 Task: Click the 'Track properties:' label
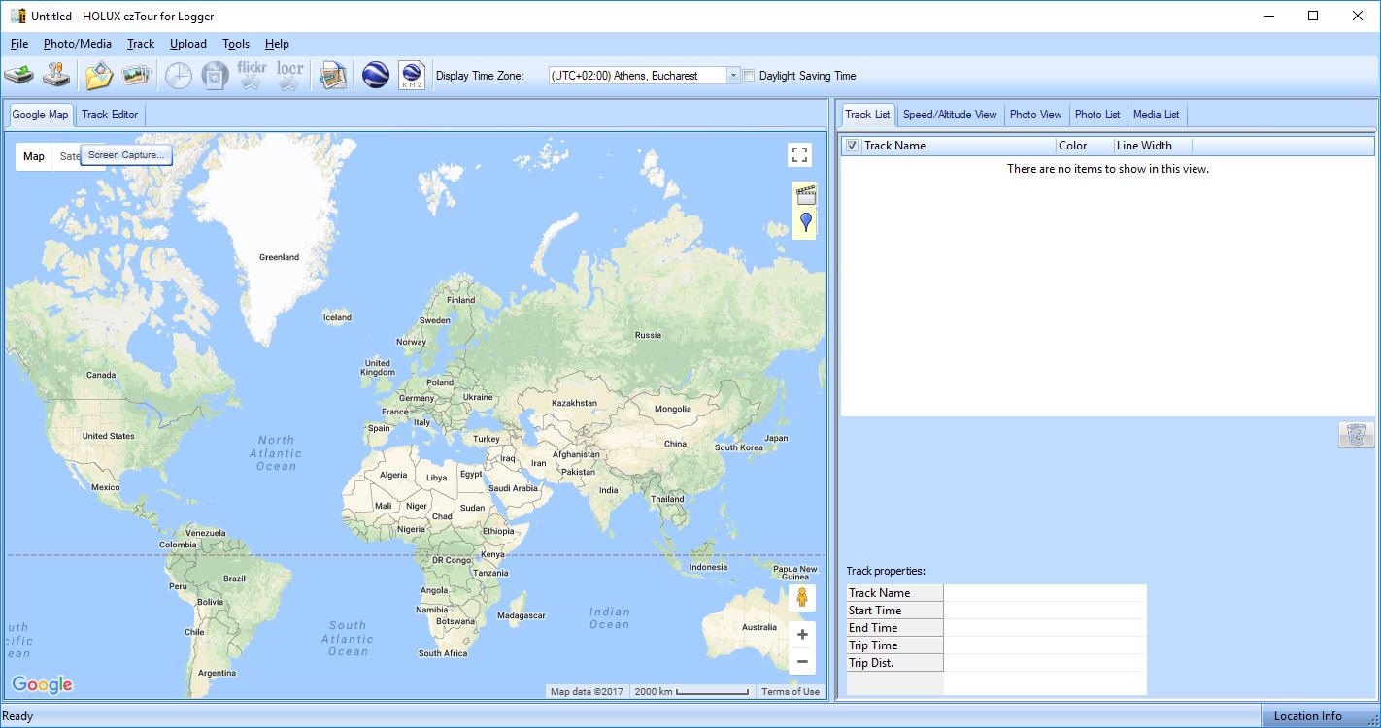(886, 571)
